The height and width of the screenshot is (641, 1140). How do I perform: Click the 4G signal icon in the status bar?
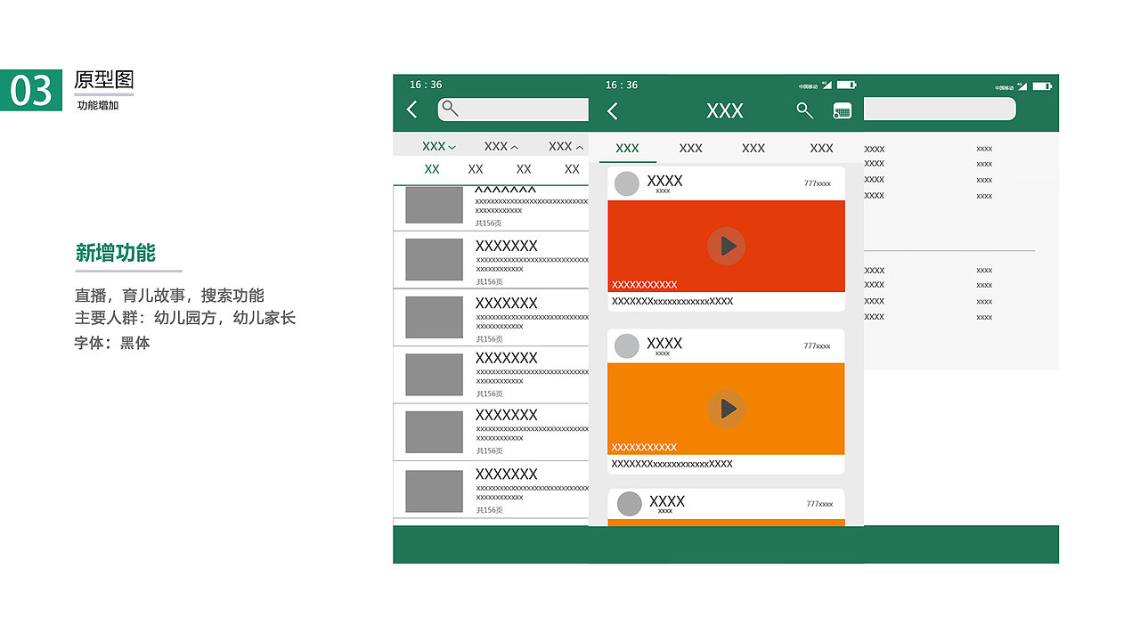826,84
